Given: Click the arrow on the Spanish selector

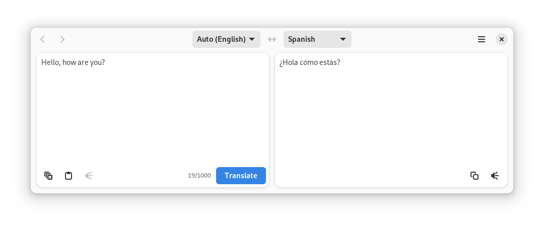Looking at the screenshot, I should (x=343, y=39).
